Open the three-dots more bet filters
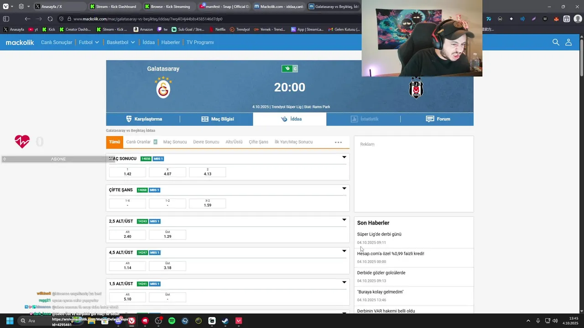The image size is (584, 328). tap(338, 142)
